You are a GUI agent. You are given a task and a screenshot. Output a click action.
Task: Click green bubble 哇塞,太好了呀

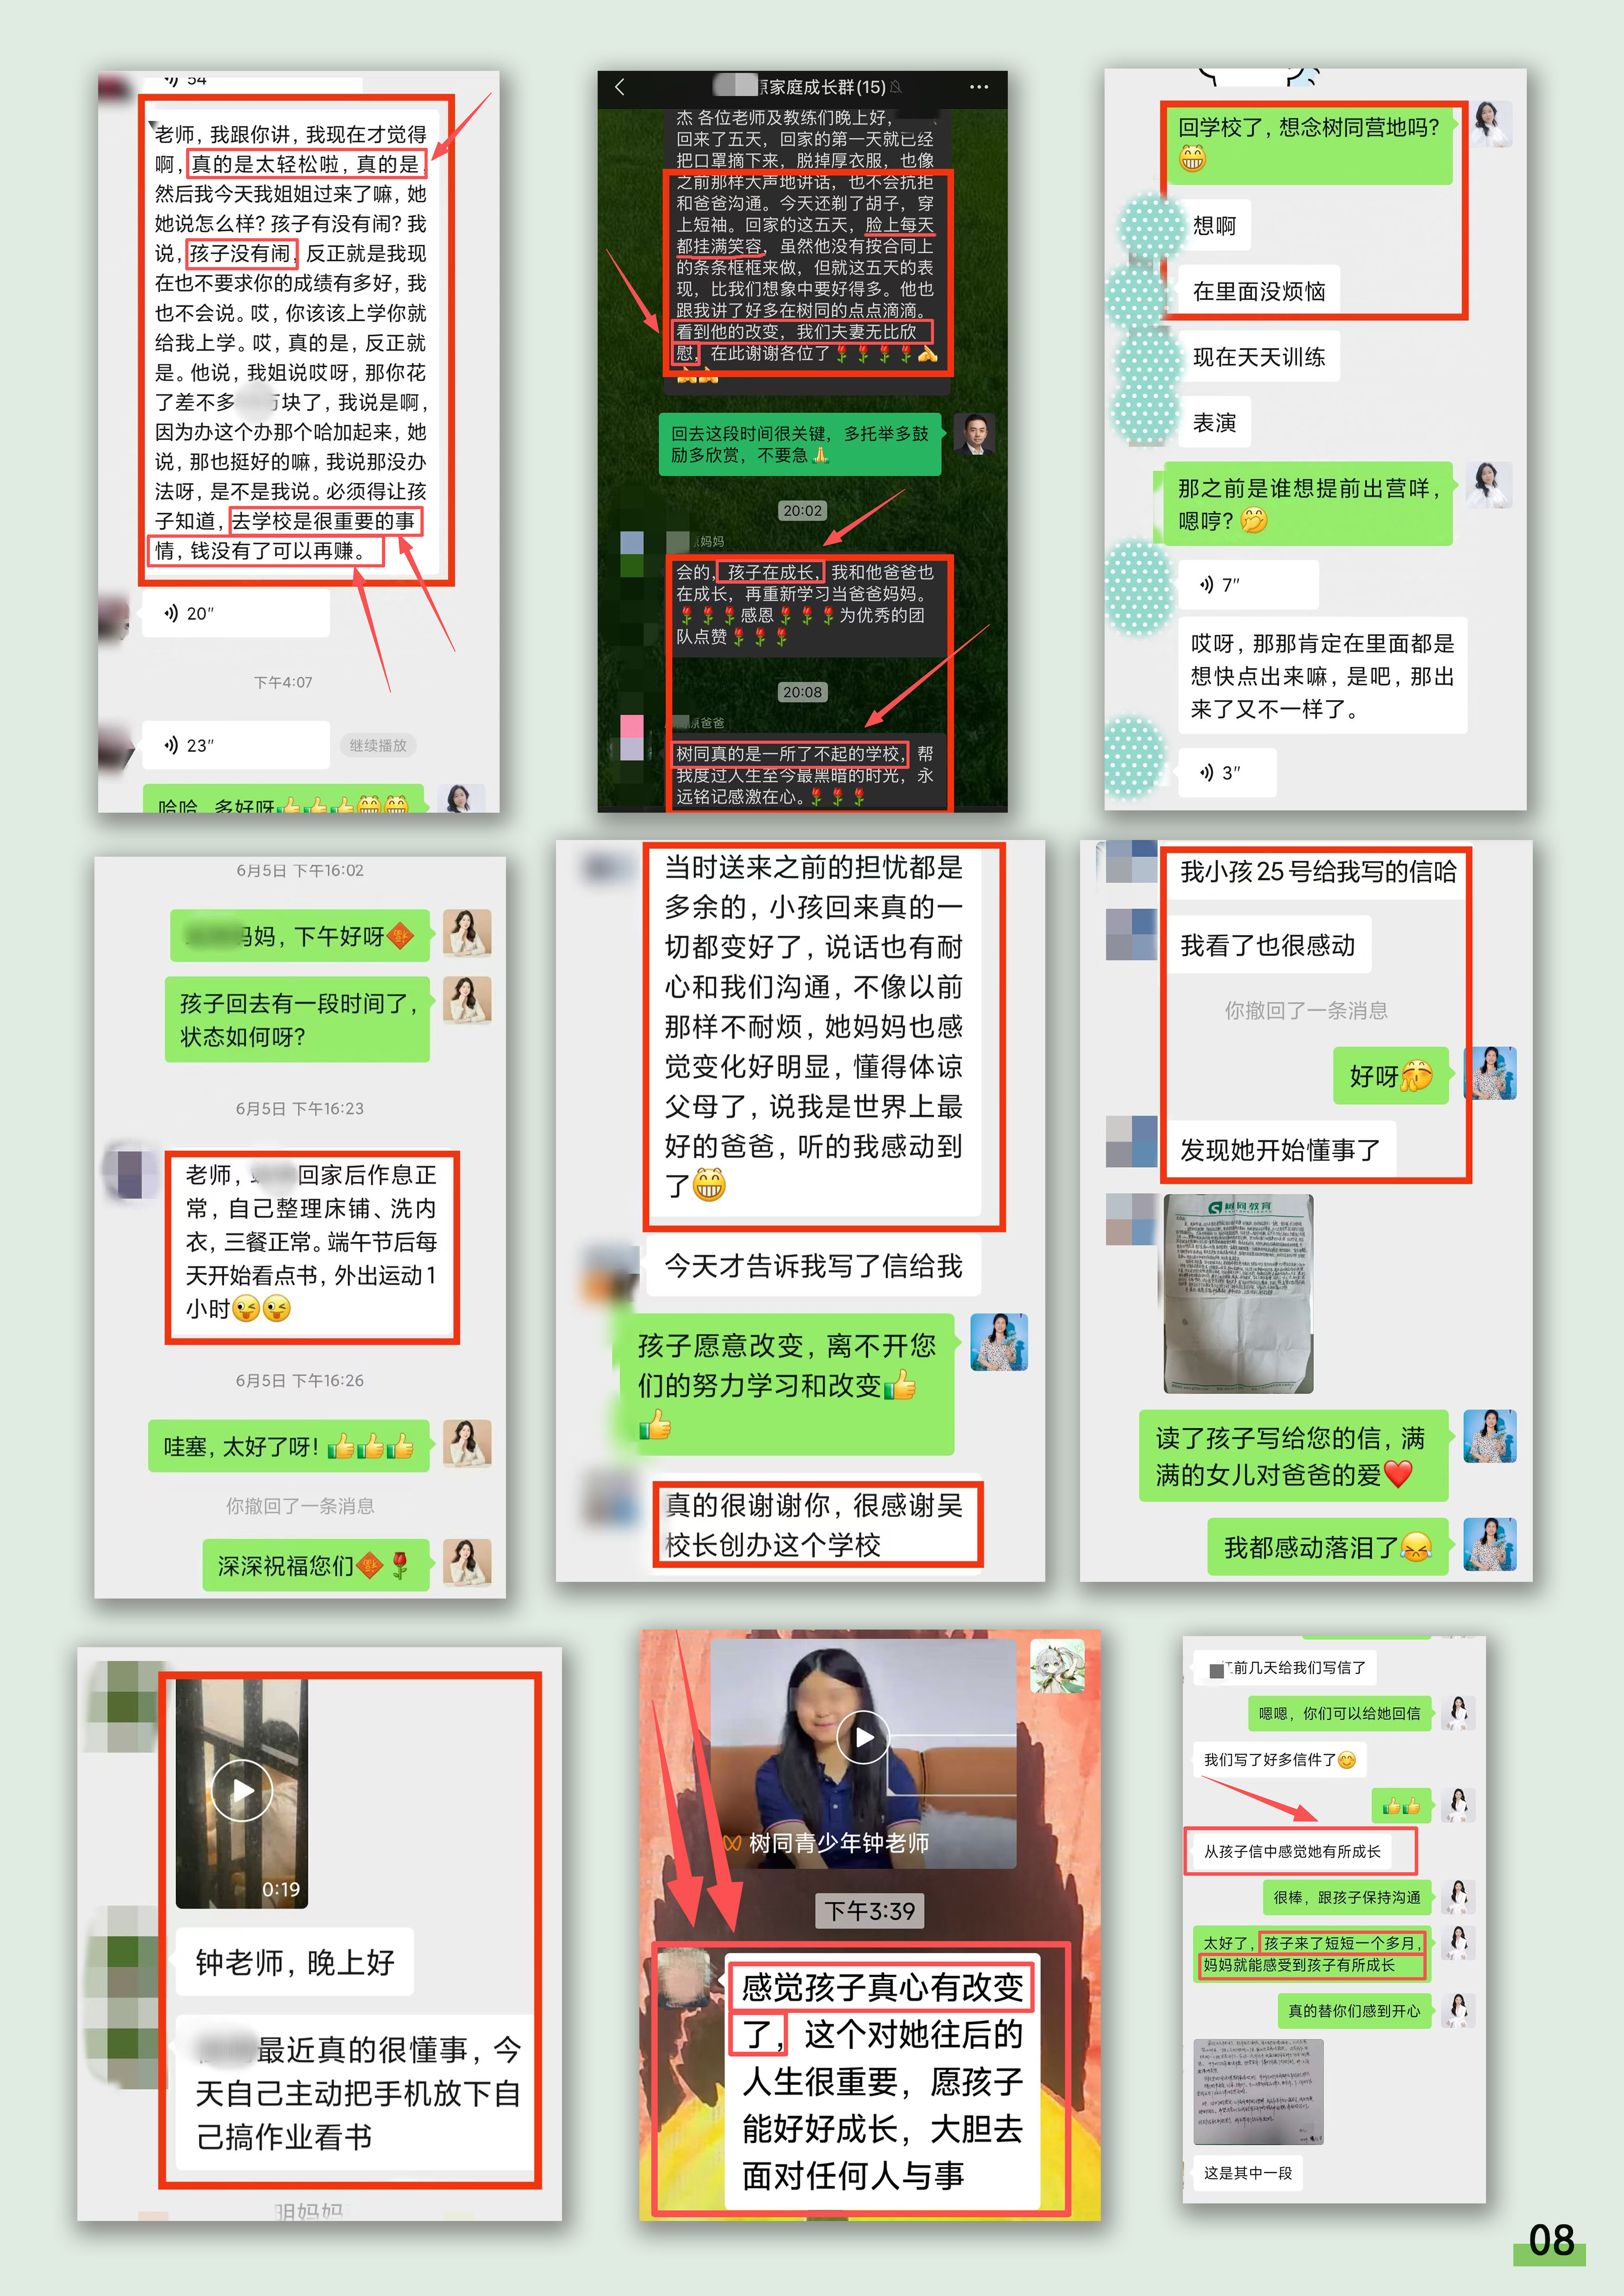288,1446
